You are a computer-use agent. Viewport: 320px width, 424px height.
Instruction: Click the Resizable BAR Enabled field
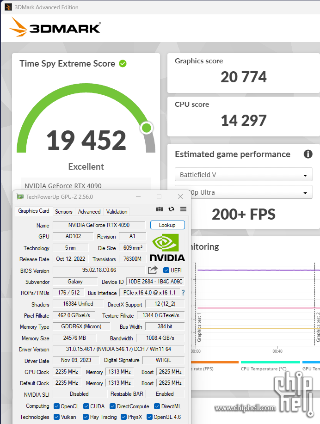165,394
